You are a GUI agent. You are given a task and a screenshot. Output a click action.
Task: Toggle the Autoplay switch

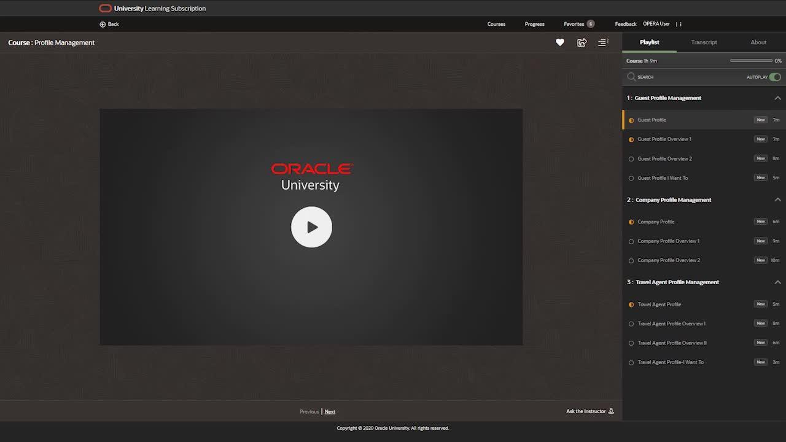click(775, 77)
